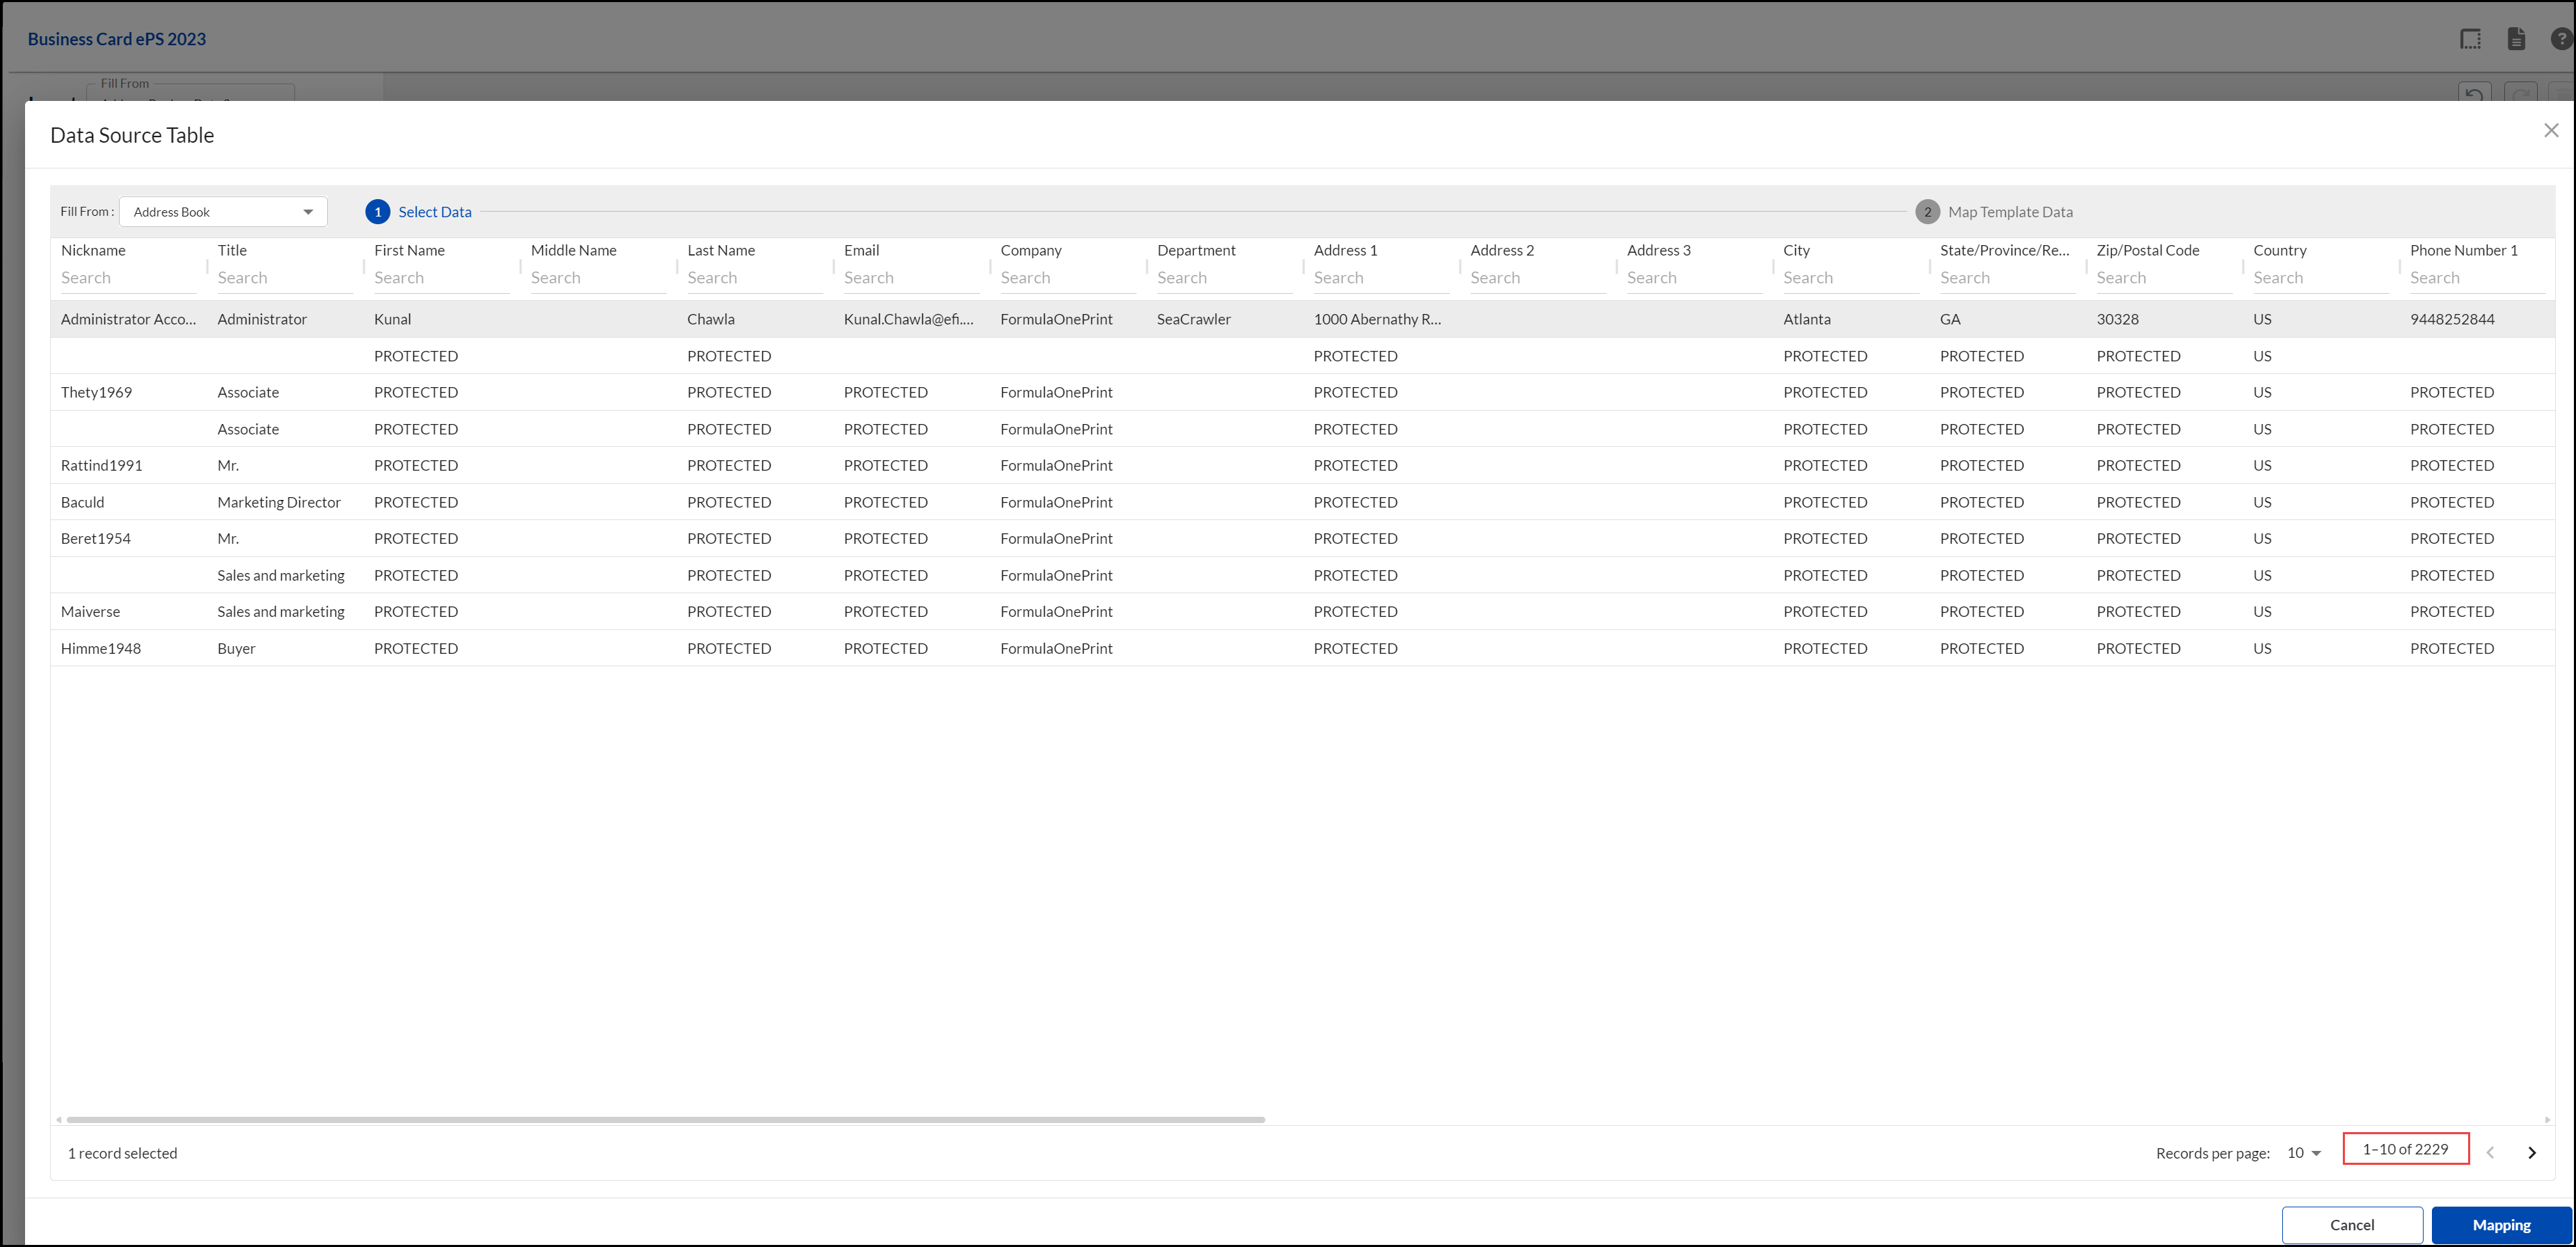Select the Map Template Data step

[2010, 212]
